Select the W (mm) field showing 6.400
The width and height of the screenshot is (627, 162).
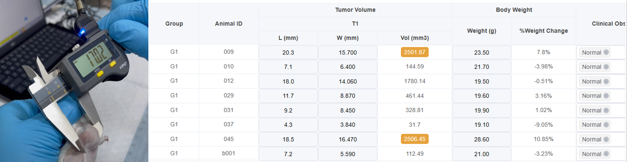tap(347, 67)
